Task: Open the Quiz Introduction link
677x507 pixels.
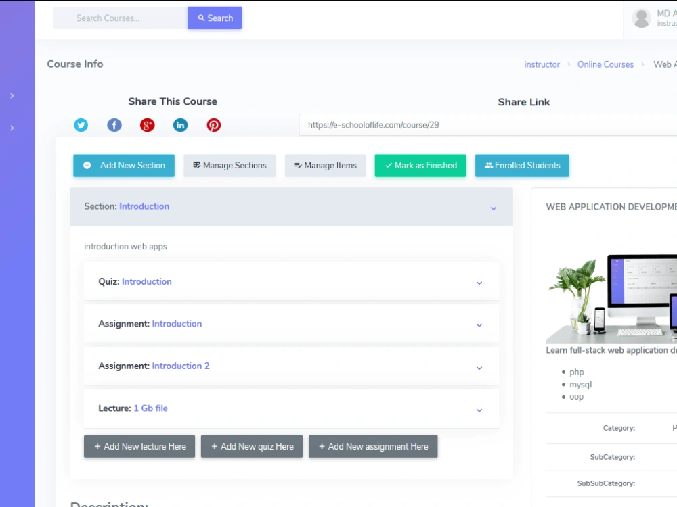Action: 147,281
